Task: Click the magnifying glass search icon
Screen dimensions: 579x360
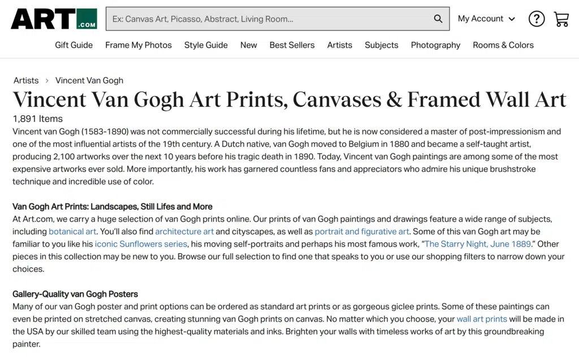Action: (x=438, y=19)
